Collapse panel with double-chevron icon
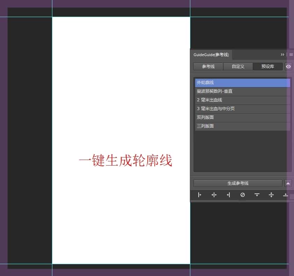 pos(282,55)
